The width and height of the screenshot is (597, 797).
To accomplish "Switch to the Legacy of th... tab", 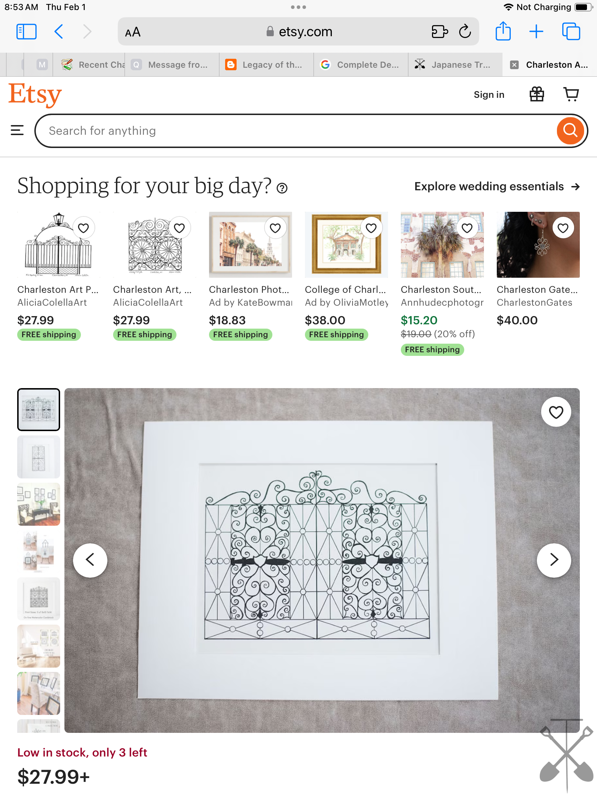I will coord(266,65).
